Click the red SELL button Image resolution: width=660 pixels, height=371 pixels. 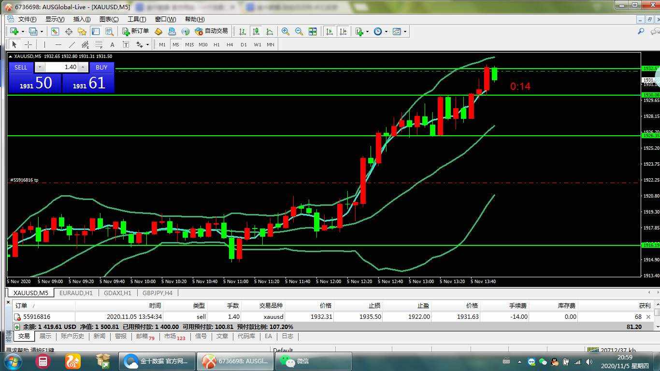pos(21,68)
